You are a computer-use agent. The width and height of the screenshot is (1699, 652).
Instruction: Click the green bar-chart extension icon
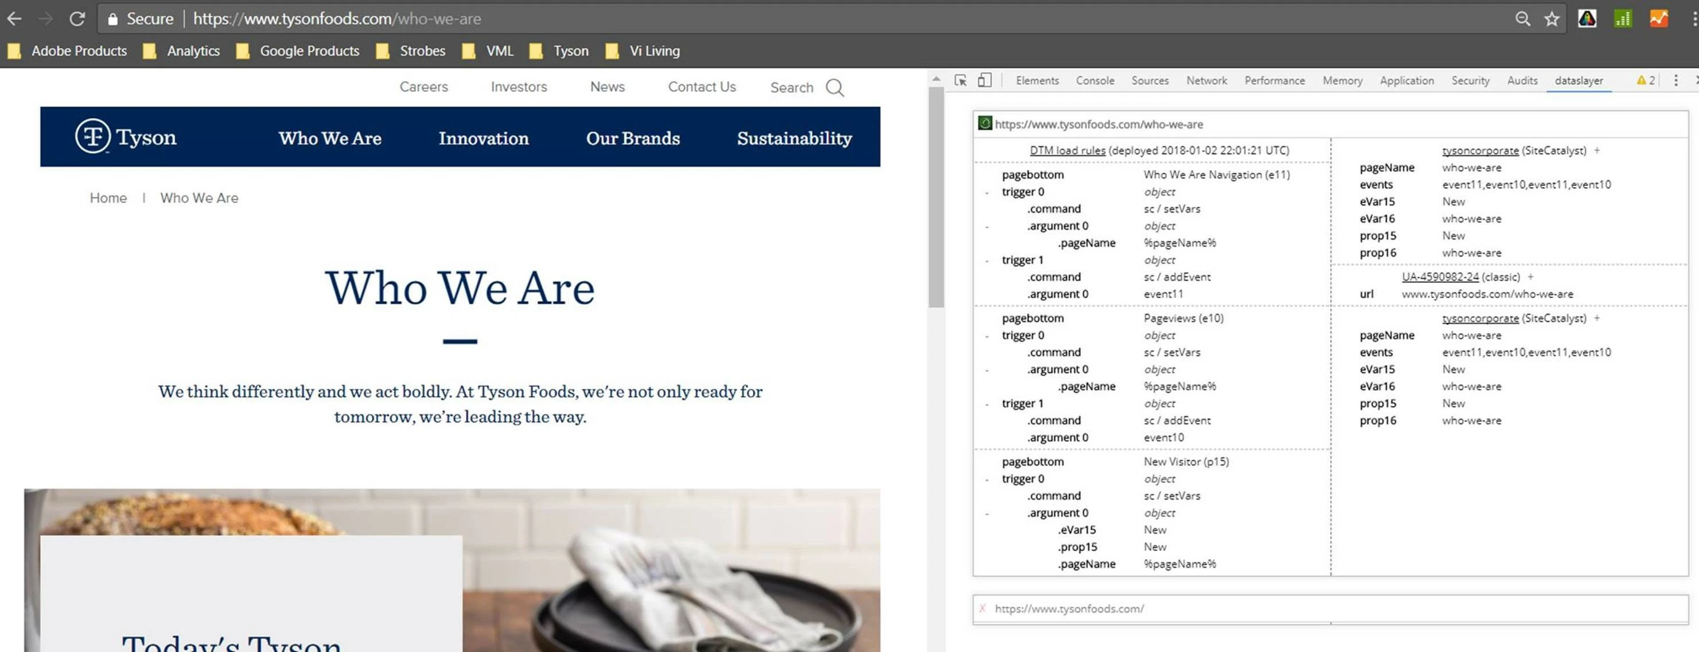(1623, 18)
